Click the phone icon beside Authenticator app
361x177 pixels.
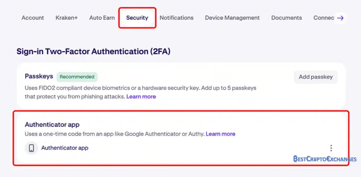coord(31,148)
